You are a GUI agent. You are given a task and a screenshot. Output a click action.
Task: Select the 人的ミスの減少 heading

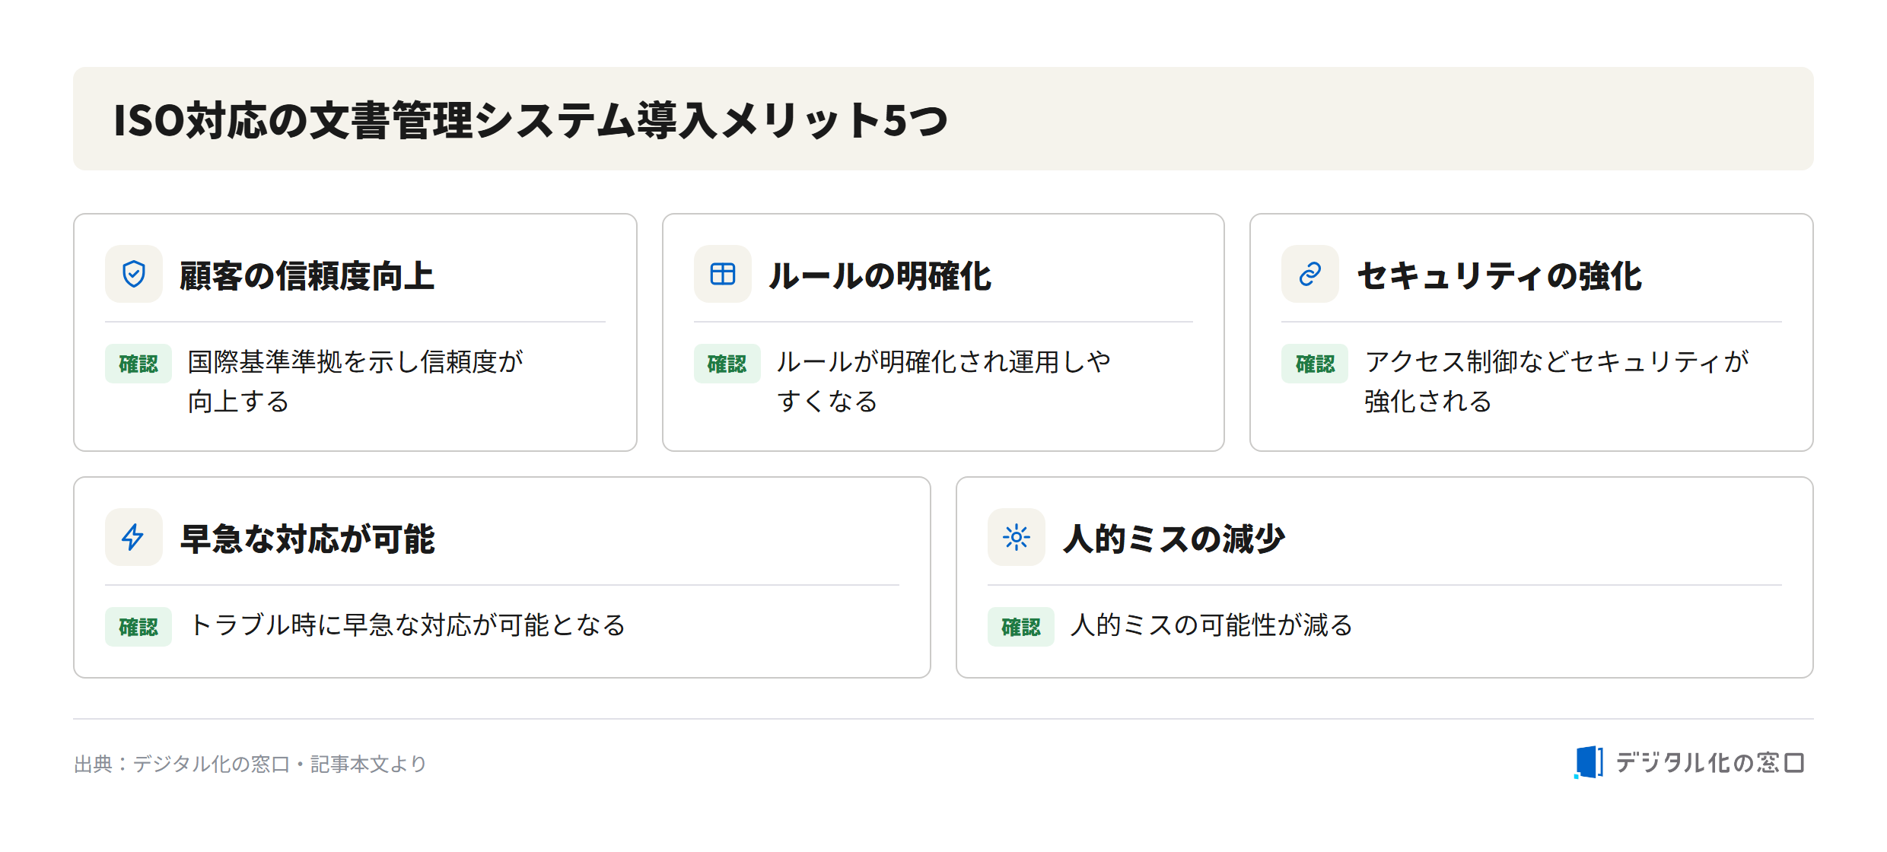1173,539
